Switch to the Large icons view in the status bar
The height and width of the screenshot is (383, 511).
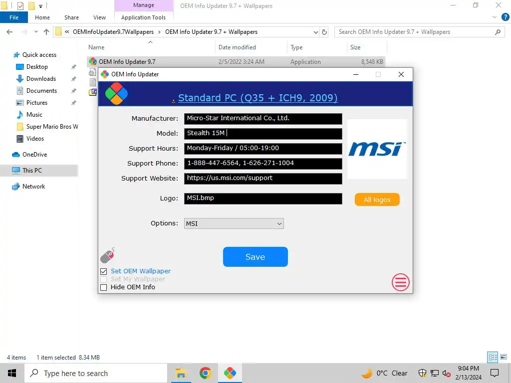(x=504, y=357)
